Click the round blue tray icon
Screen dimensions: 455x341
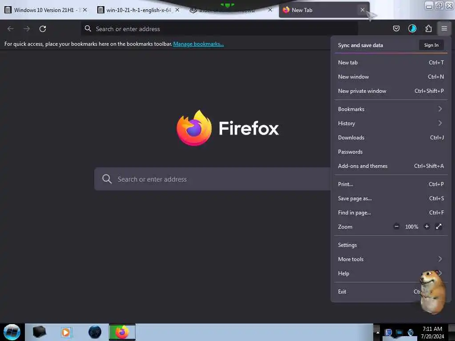[410, 332]
